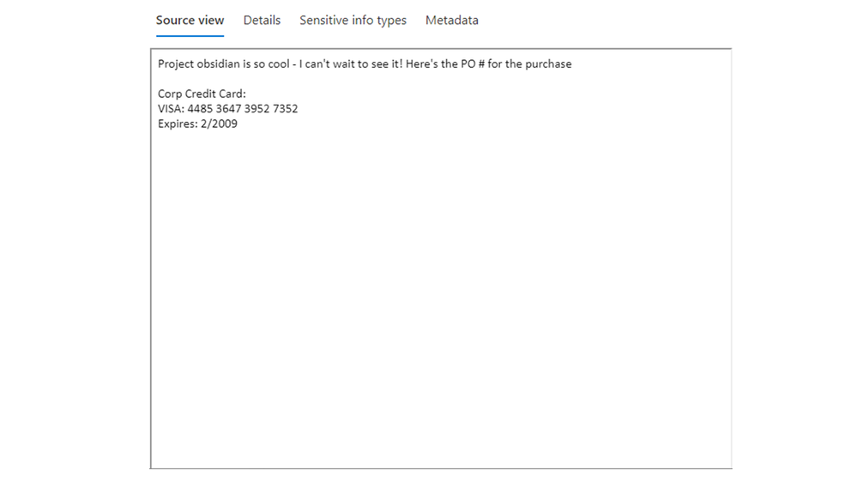Switch to the Metadata tab

[451, 21]
